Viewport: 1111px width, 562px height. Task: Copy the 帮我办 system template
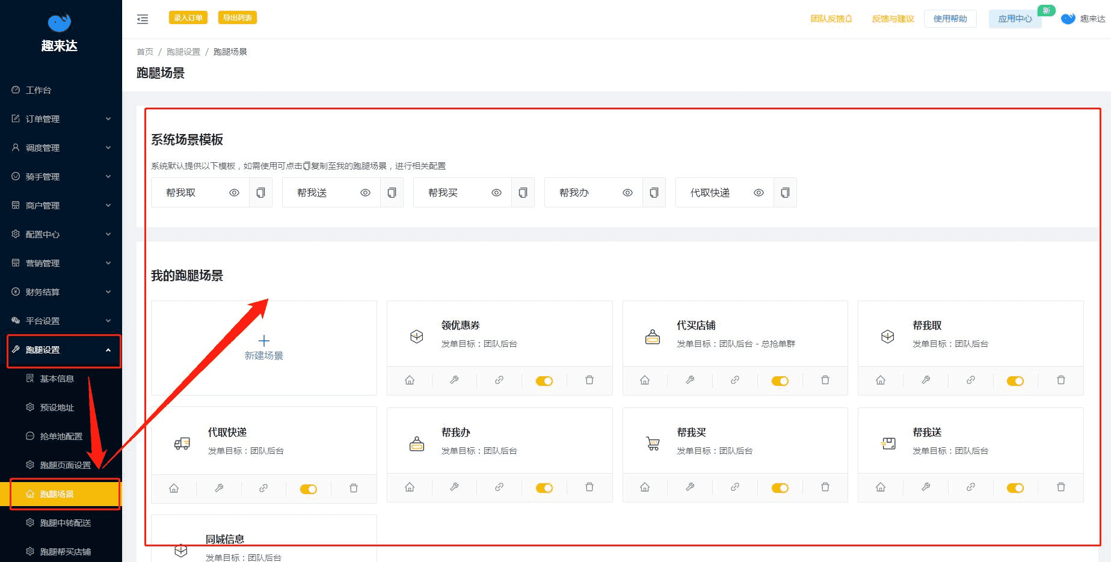pos(654,193)
